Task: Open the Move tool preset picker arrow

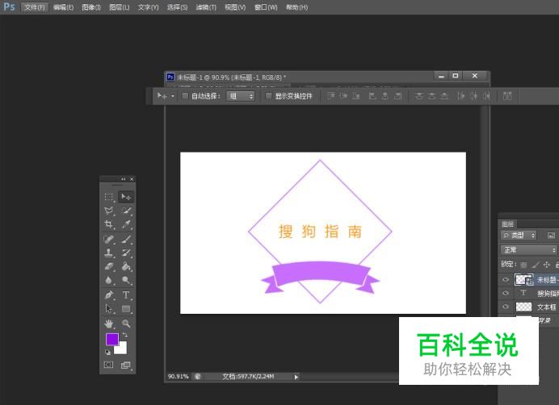Action: tap(173, 96)
